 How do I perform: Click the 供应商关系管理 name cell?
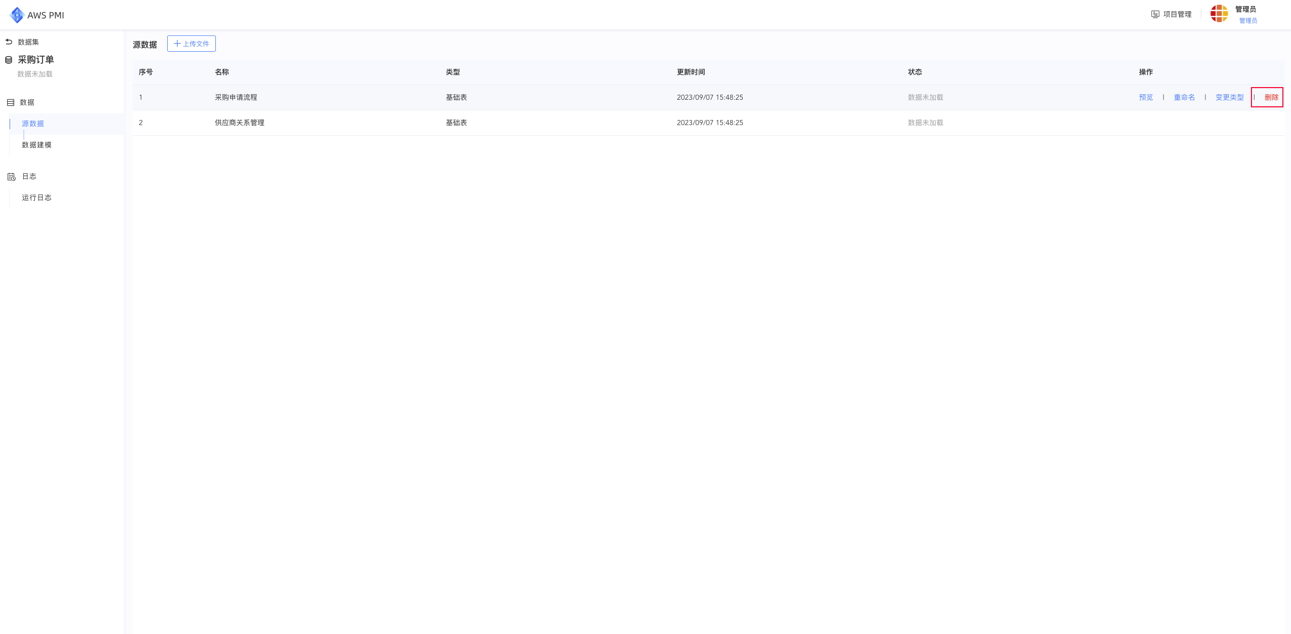pyautogui.click(x=240, y=123)
